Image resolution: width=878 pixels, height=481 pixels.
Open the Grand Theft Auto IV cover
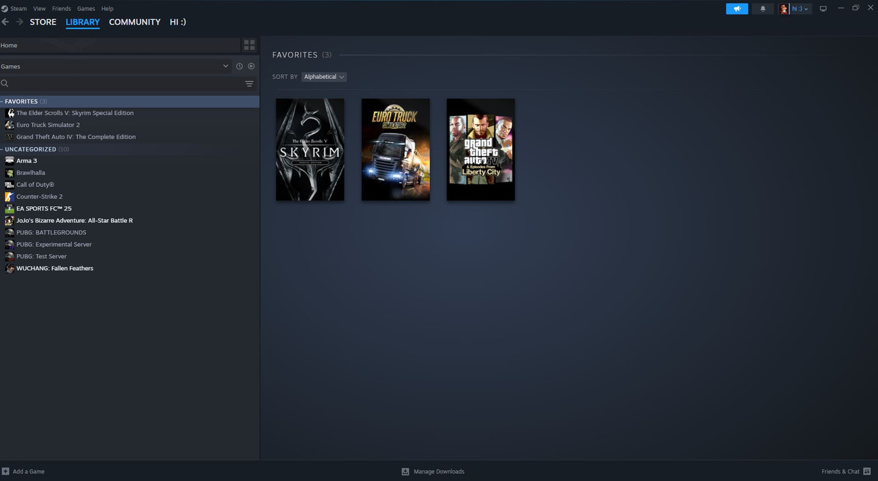pos(481,149)
